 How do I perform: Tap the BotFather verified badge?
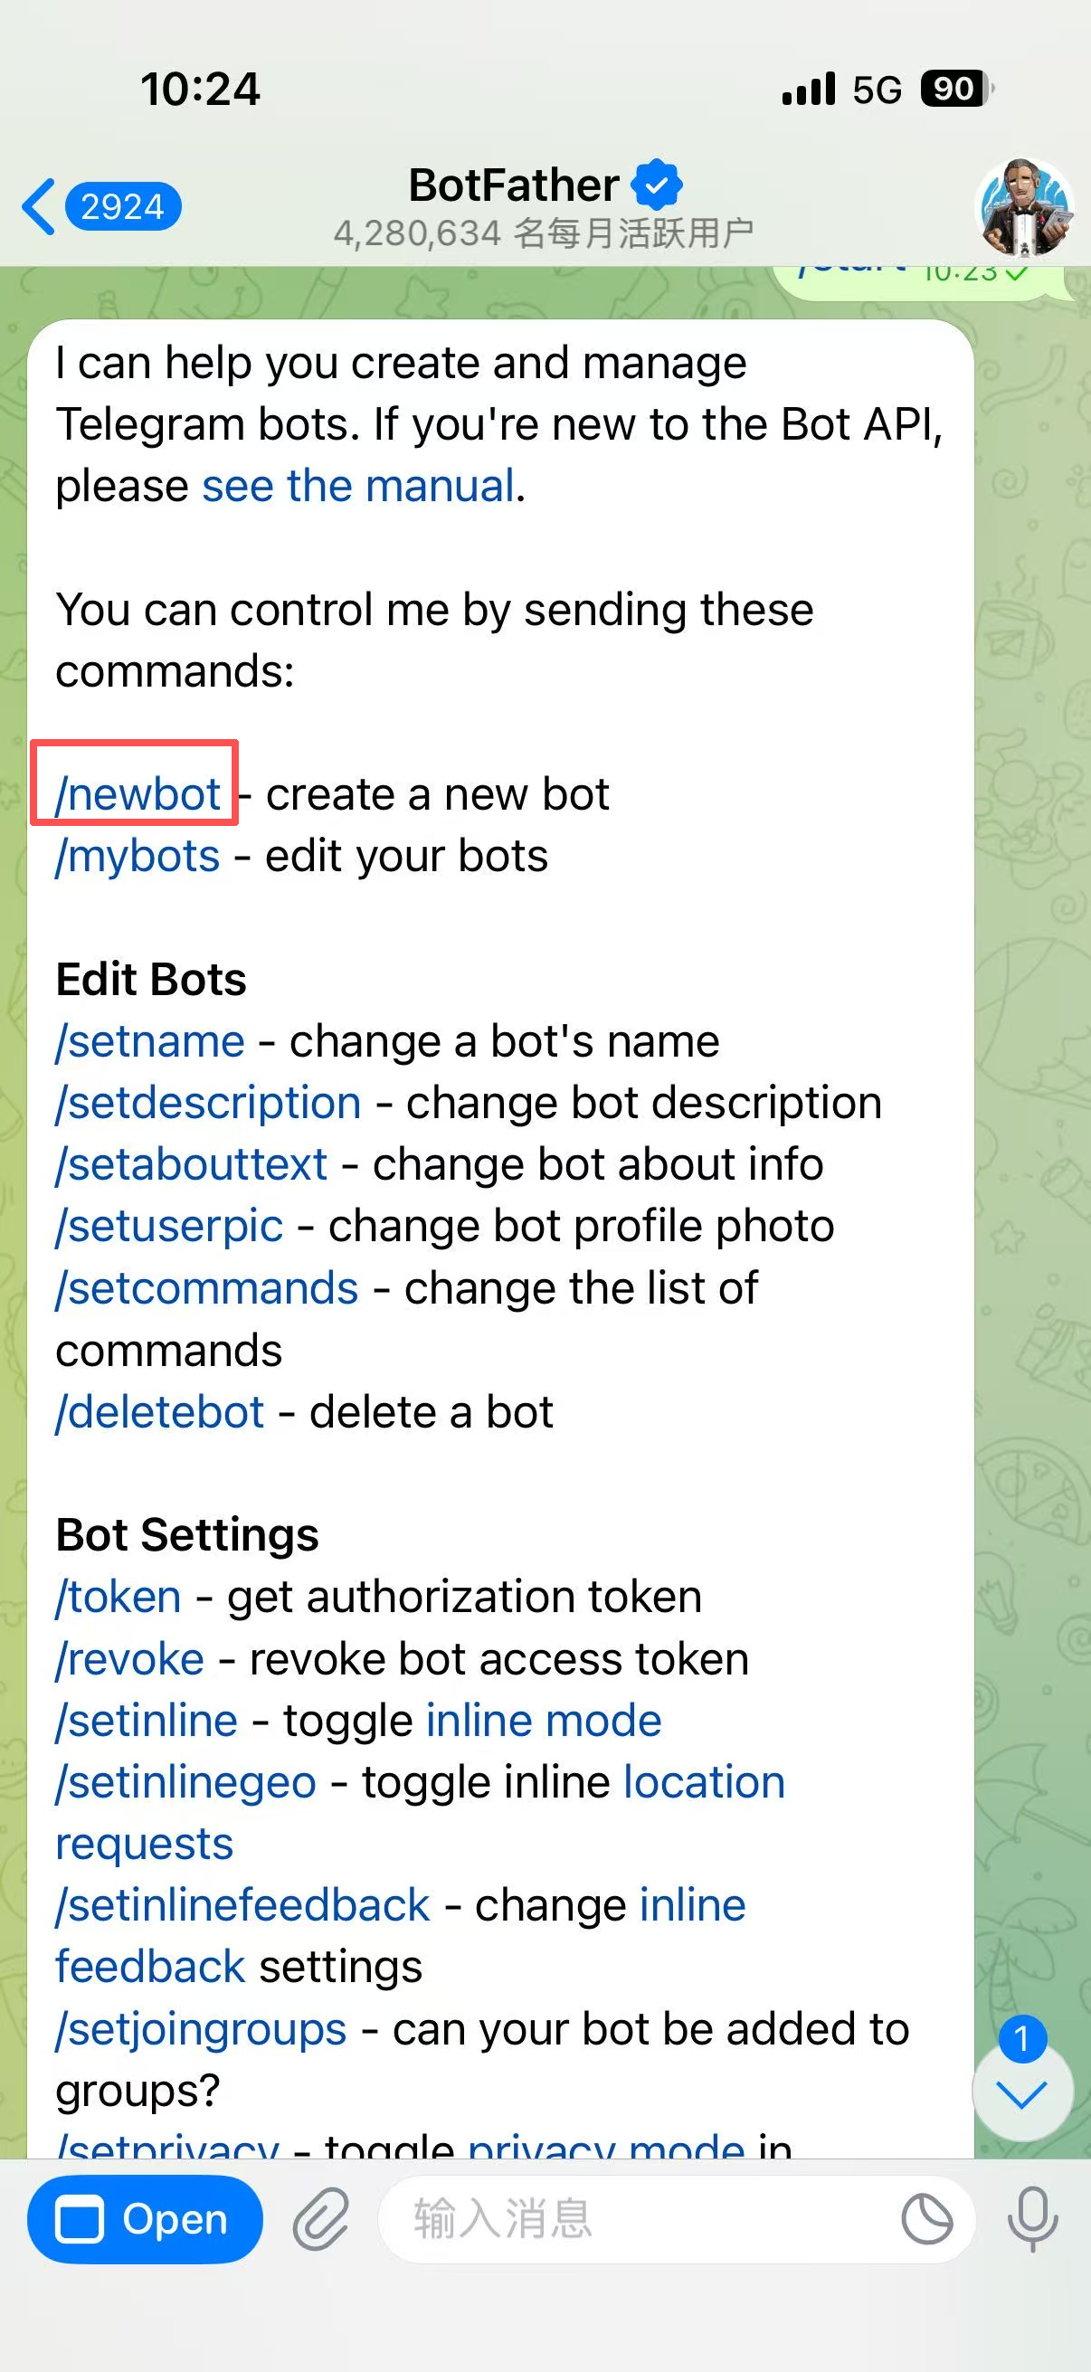pos(657,185)
